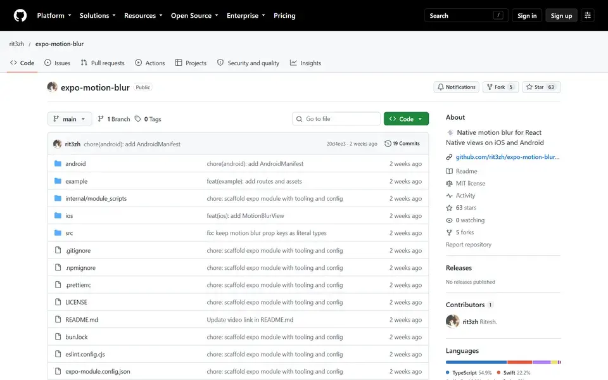Viewport: 608px width, 380px height.
Task: Click the LICENSE file icon
Action: (58, 302)
